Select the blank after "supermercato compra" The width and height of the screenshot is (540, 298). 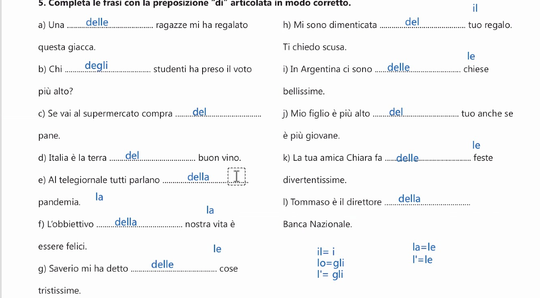(219, 115)
